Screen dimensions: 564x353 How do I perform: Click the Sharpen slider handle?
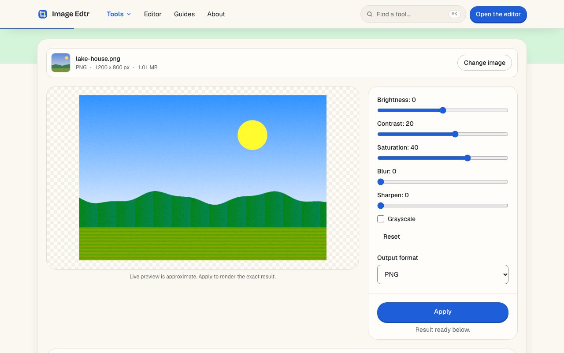pyautogui.click(x=381, y=206)
